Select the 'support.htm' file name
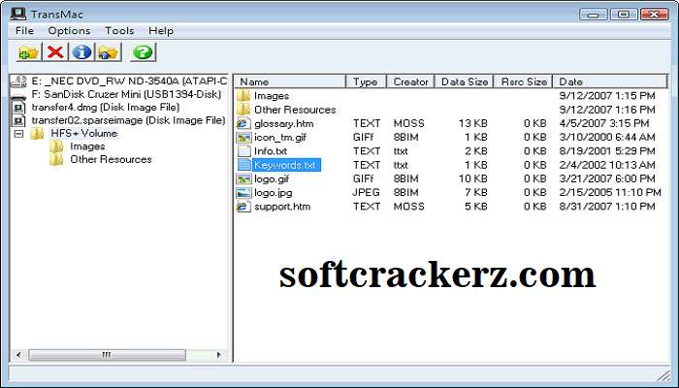Viewport: 679px width, 388px height. pyautogui.click(x=282, y=207)
